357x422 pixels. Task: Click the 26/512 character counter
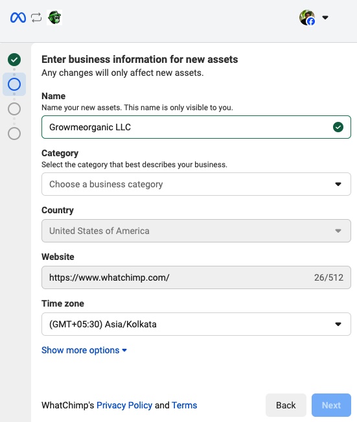(x=328, y=277)
